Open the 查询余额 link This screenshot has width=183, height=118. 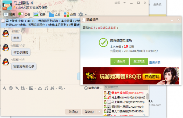coord(155,63)
